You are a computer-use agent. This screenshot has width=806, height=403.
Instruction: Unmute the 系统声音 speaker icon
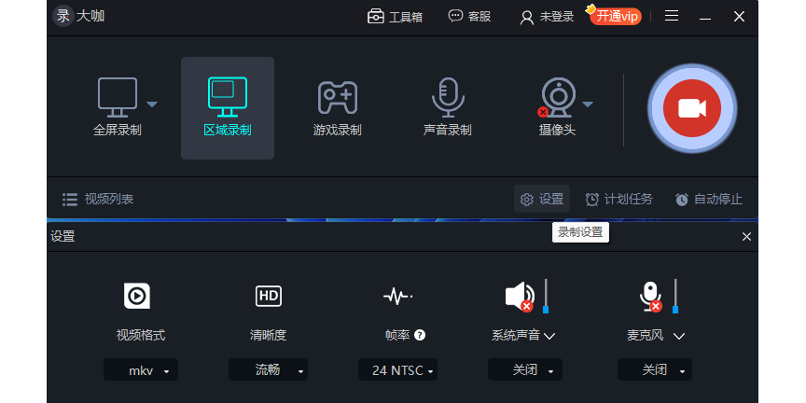point(520,296)
